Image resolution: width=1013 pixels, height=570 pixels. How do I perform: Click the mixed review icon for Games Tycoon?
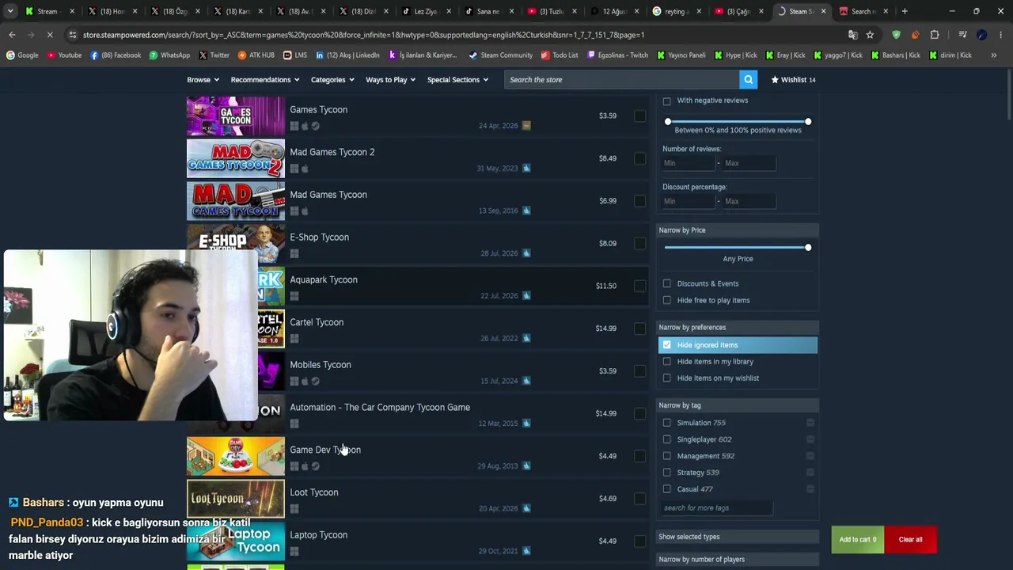(526, 125)
